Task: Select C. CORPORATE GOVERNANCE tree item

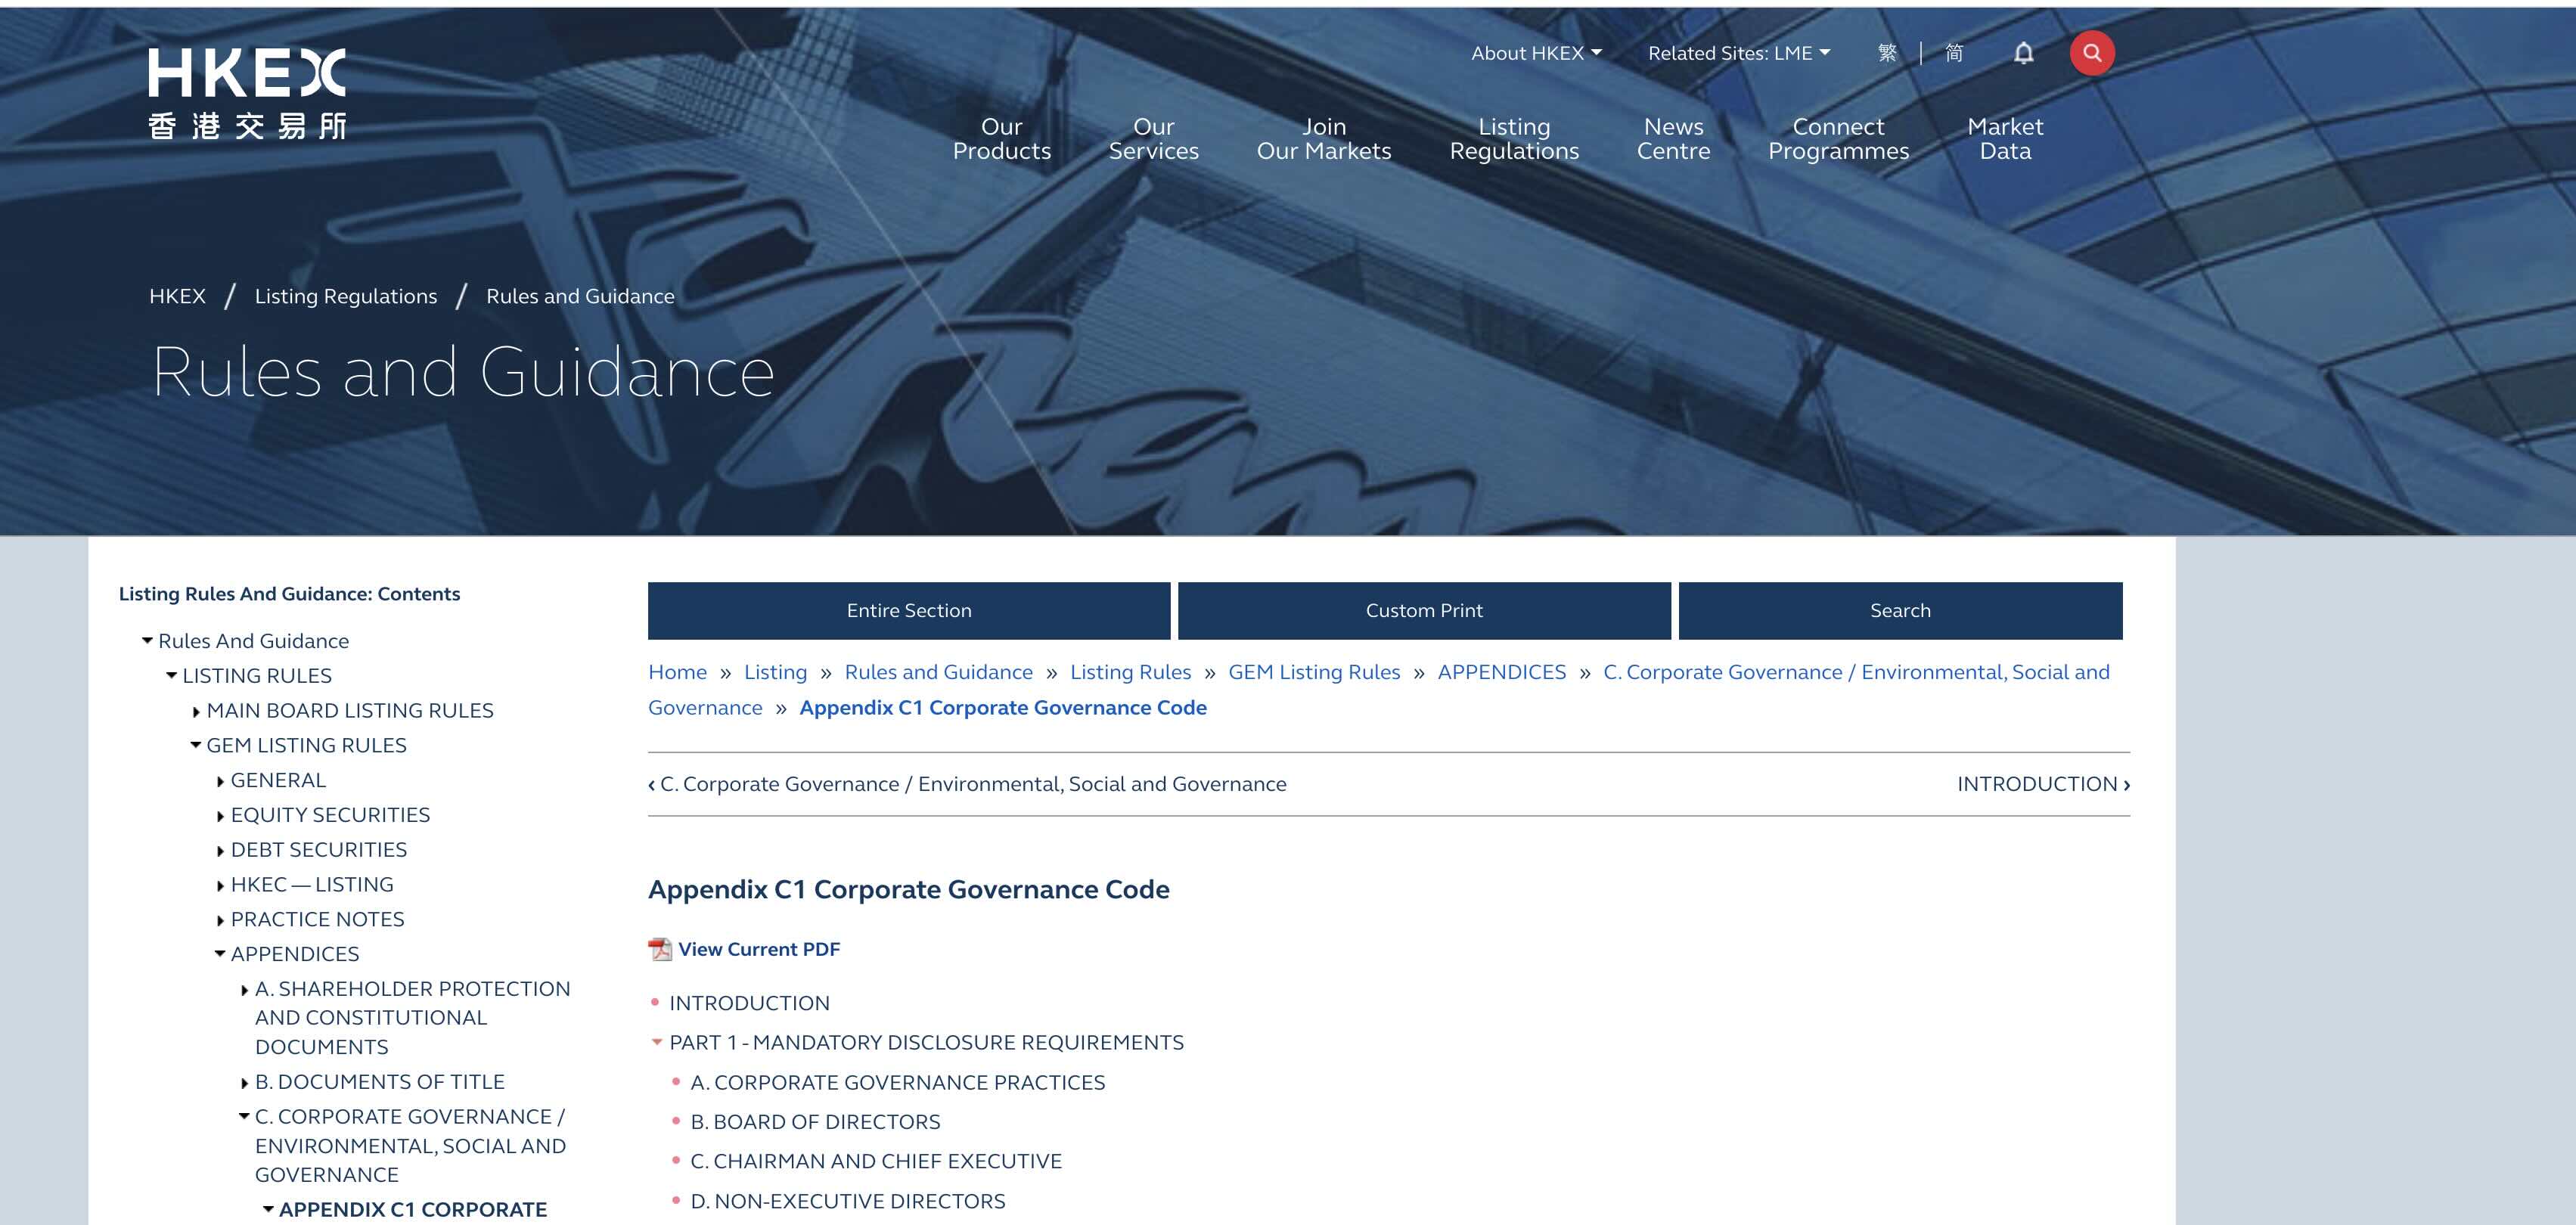Action: coord(410,1145)
